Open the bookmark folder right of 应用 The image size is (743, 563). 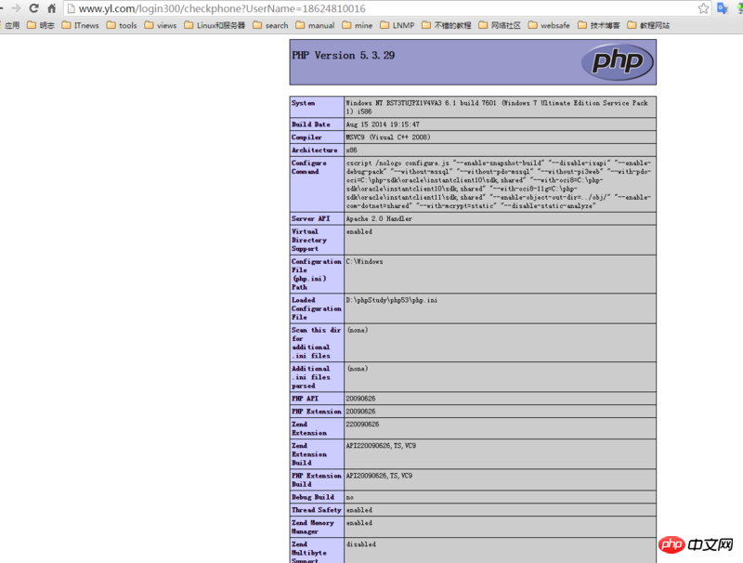coord(41,26)
